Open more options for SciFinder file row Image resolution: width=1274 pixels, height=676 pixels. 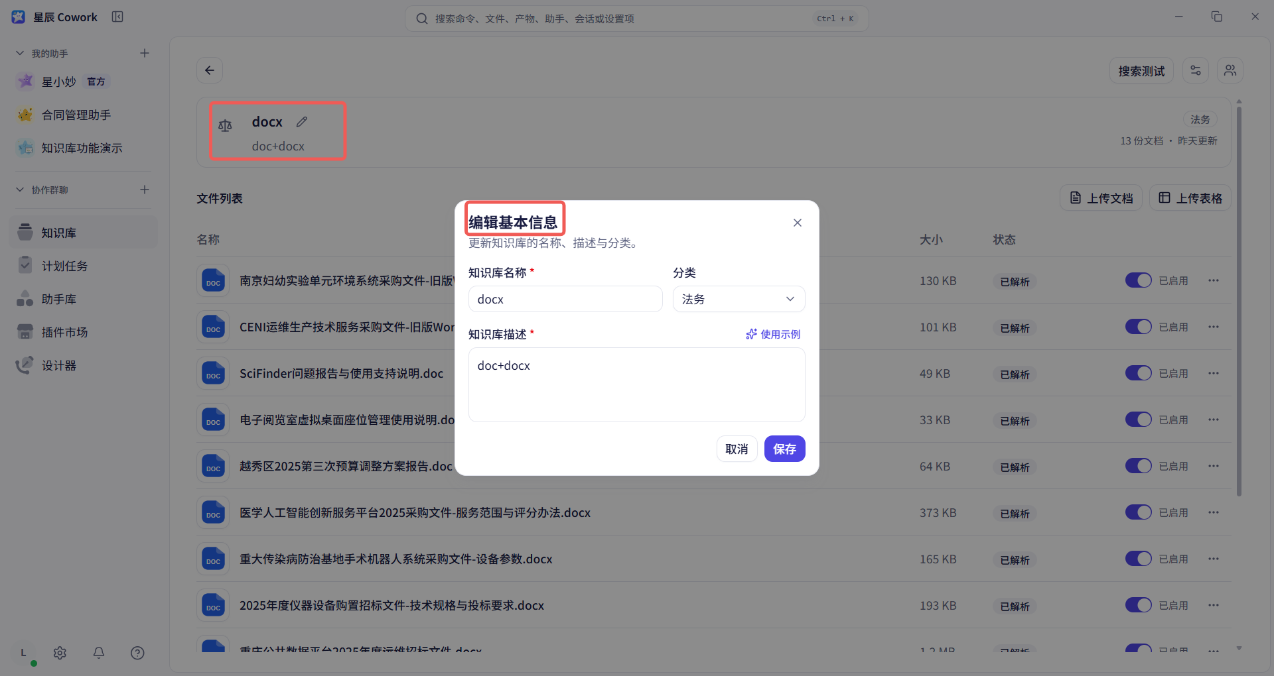coord(1214,373)
